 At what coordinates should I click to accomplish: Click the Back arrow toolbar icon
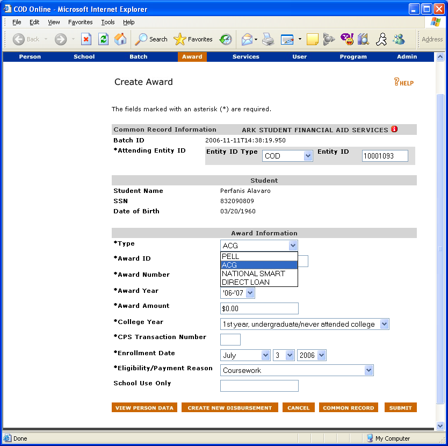19,39
